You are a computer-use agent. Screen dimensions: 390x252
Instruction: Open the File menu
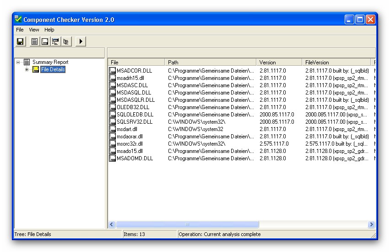(x=20, y=30)
